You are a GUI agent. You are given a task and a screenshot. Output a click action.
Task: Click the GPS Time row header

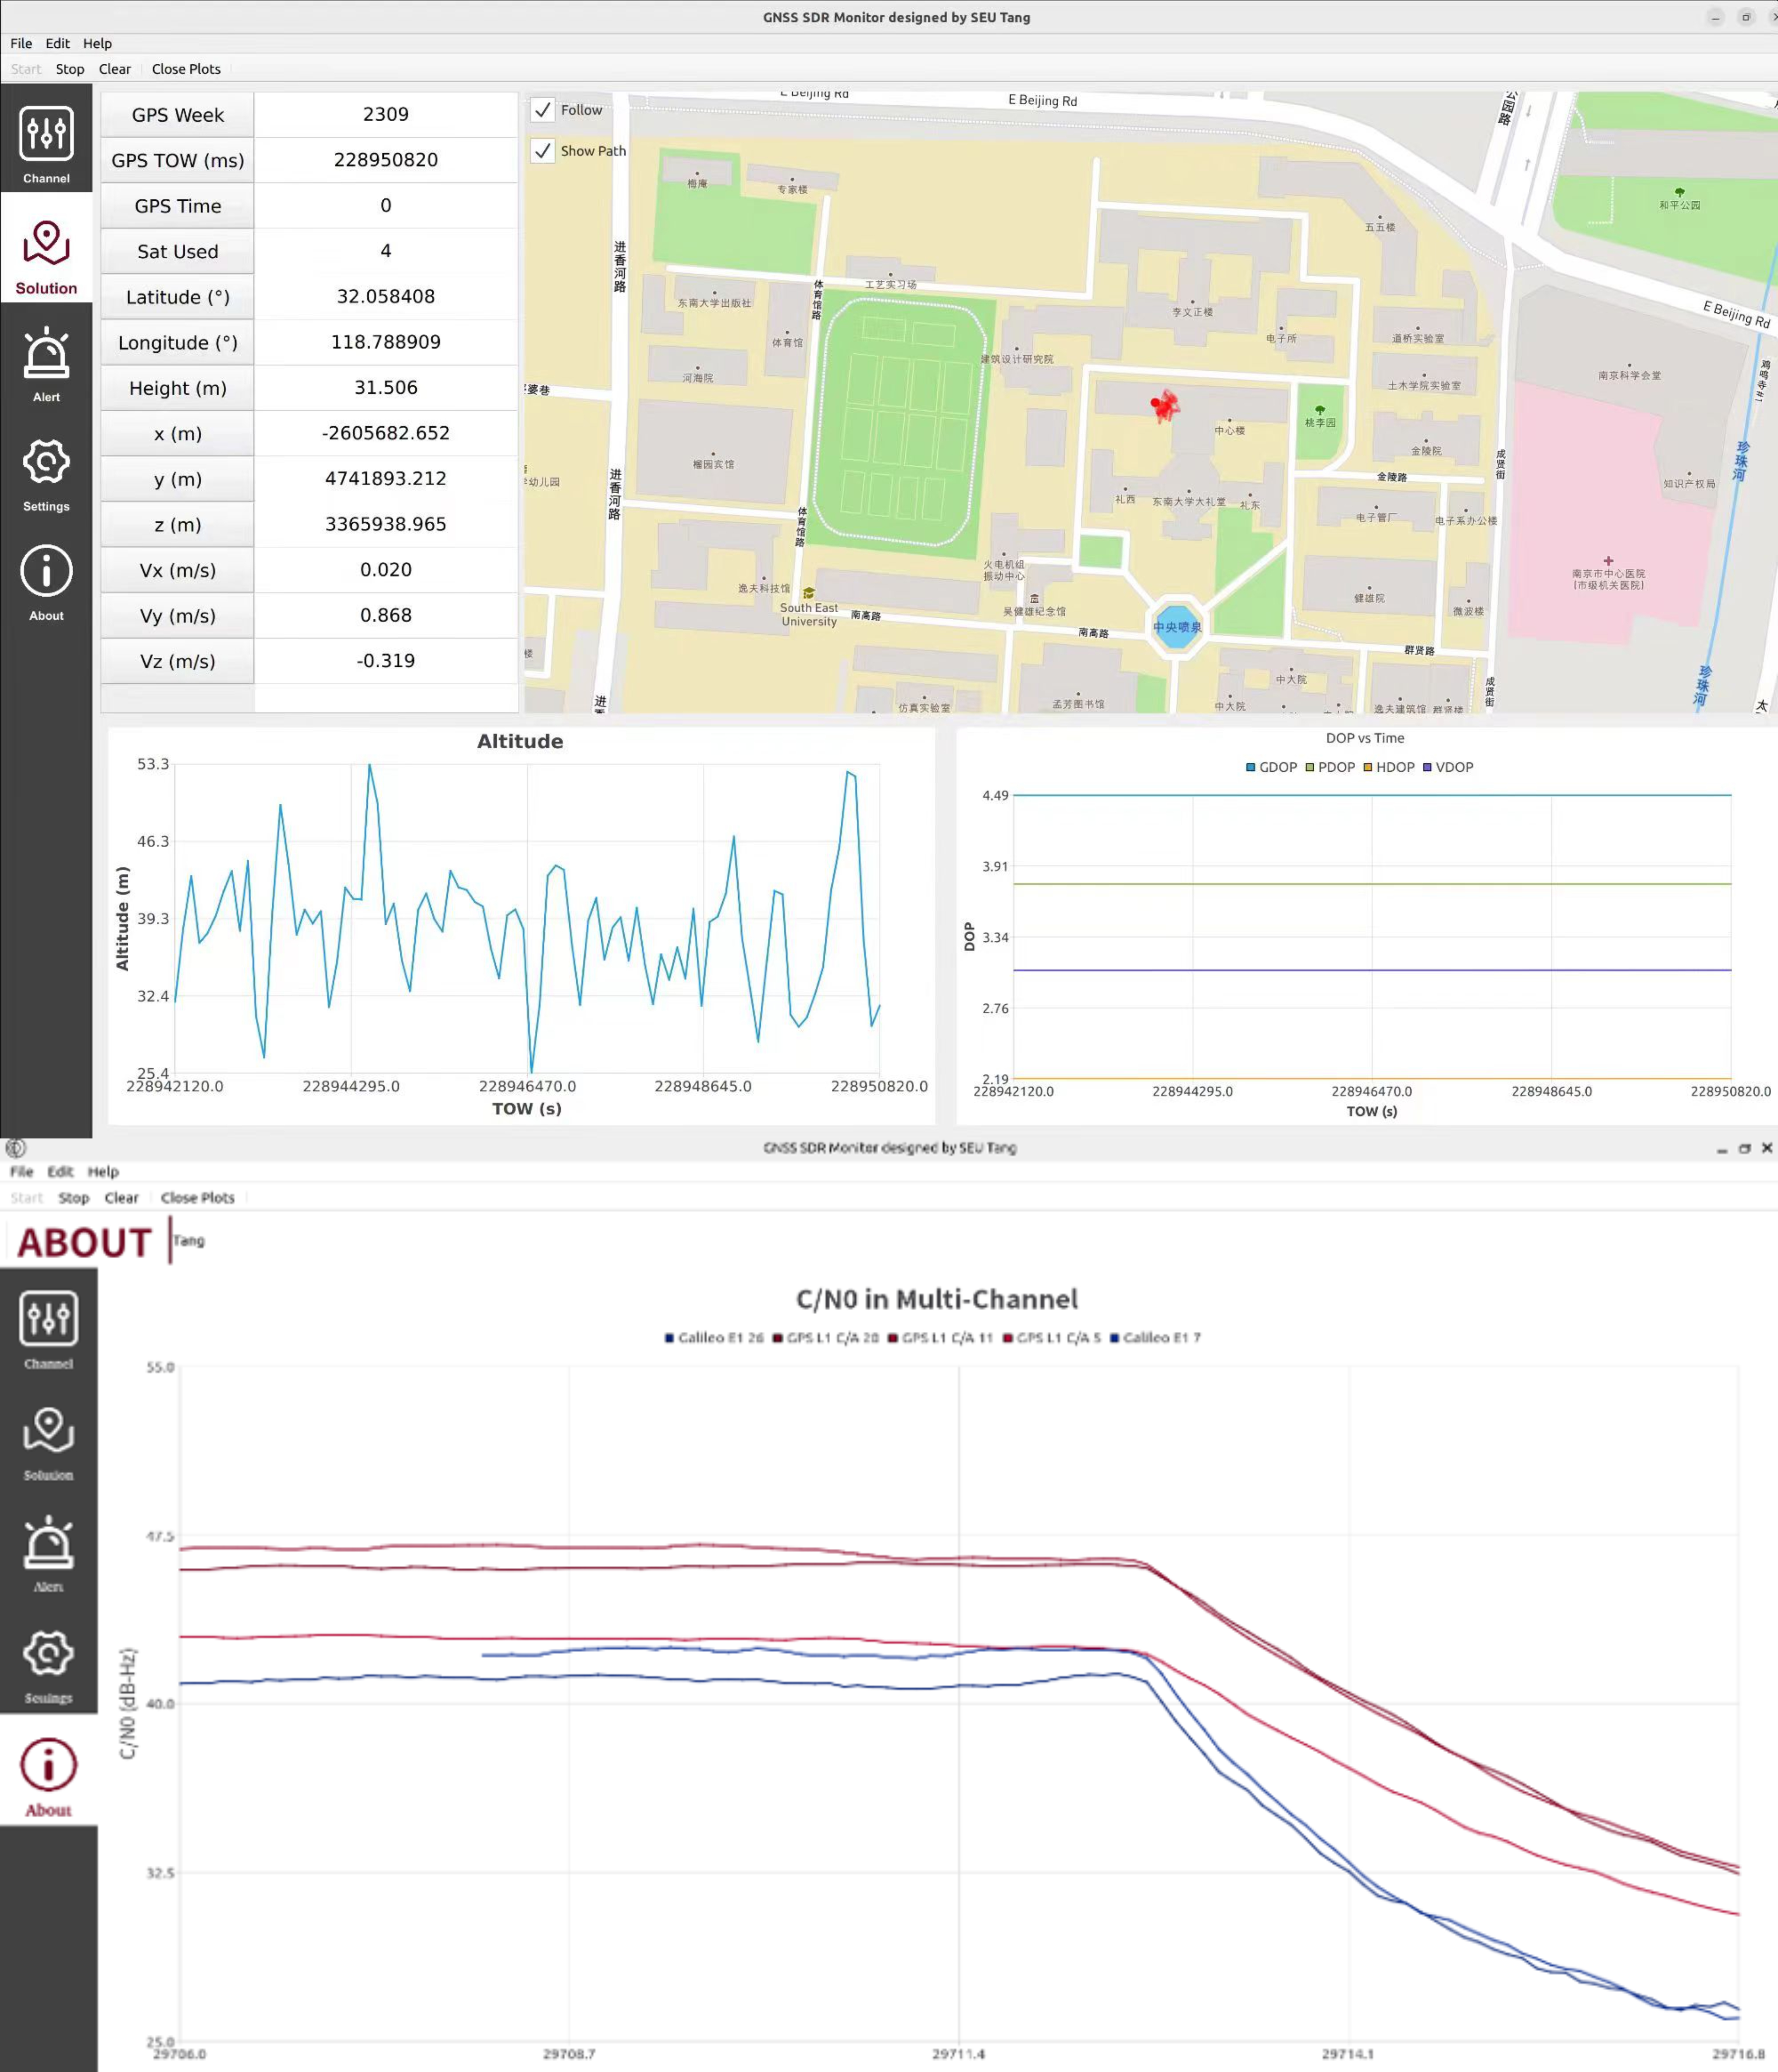[x=178, y=206]
